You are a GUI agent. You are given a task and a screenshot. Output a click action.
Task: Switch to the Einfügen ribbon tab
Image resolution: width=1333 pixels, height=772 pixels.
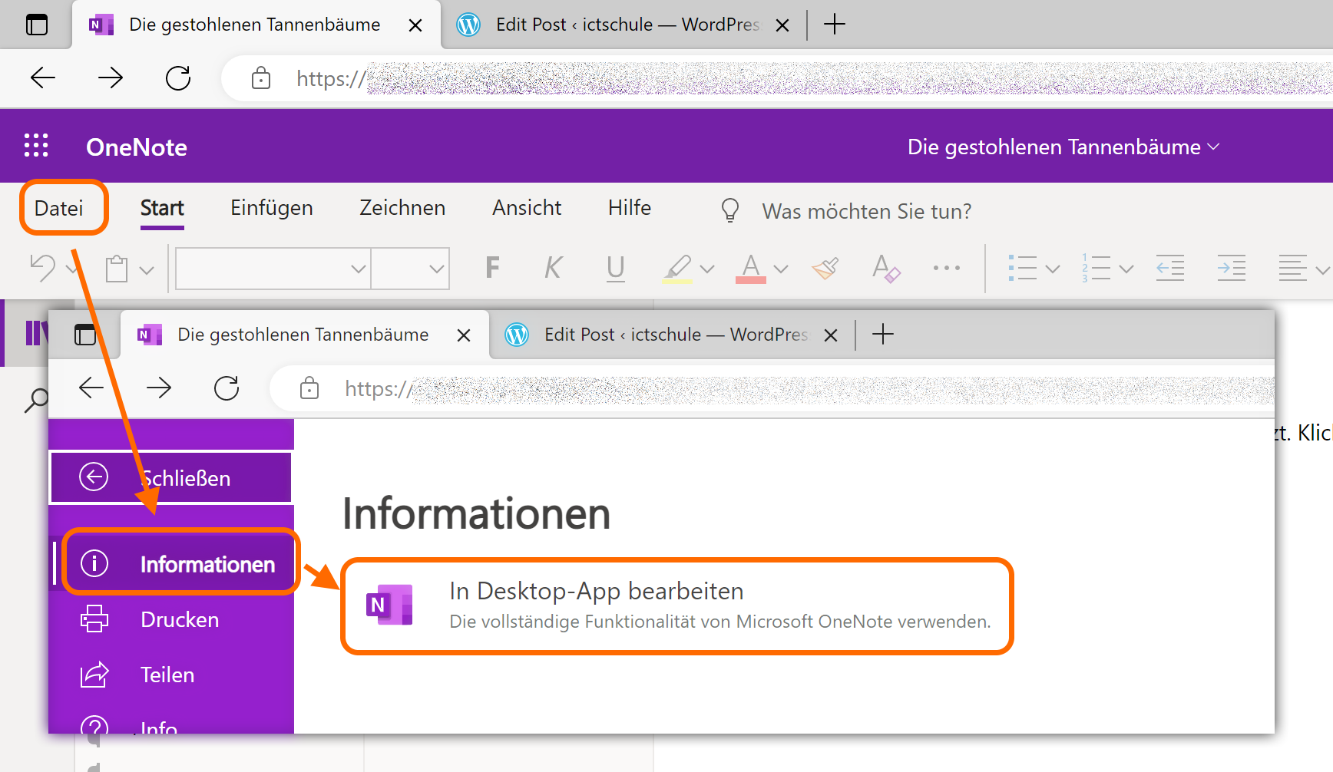(272, 208)
